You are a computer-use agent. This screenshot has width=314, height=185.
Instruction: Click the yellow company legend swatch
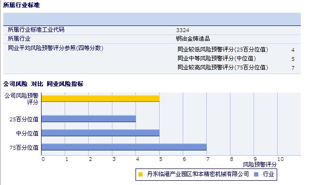[x=140, y=174]
